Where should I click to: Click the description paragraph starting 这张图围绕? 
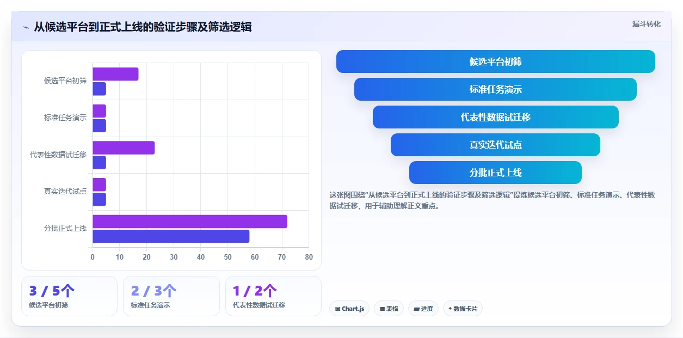pos(492,200)
